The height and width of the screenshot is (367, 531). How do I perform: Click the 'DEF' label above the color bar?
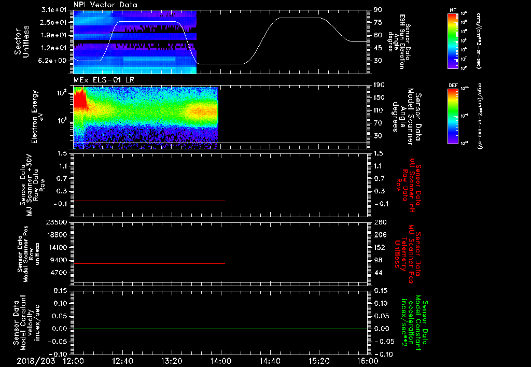pyautogui.click(x=453, y=86)
